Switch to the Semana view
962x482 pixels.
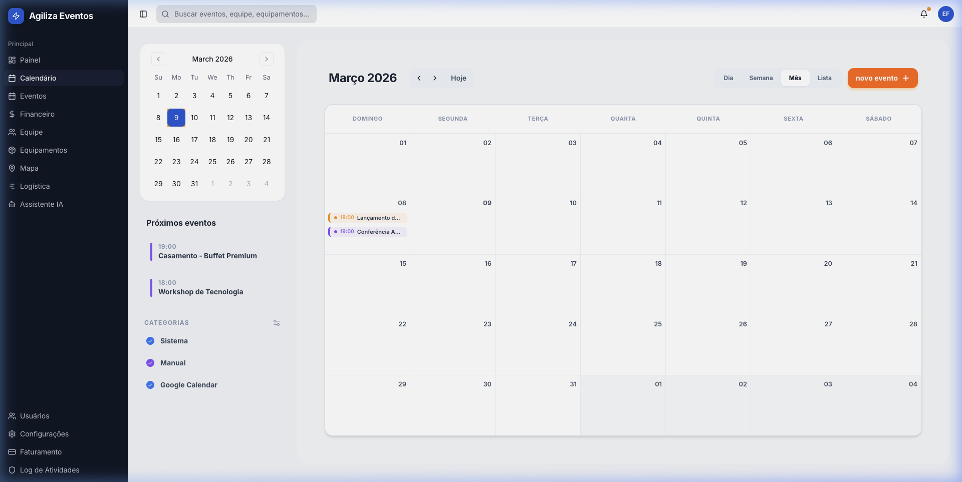point(761,78)
